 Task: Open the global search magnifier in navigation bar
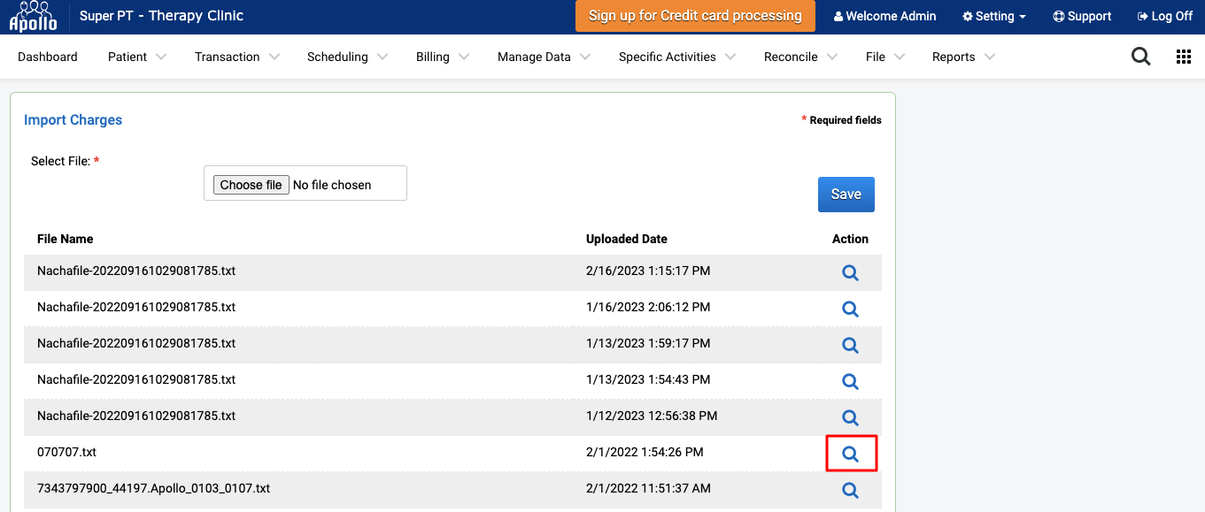(x=1141, y=57)
